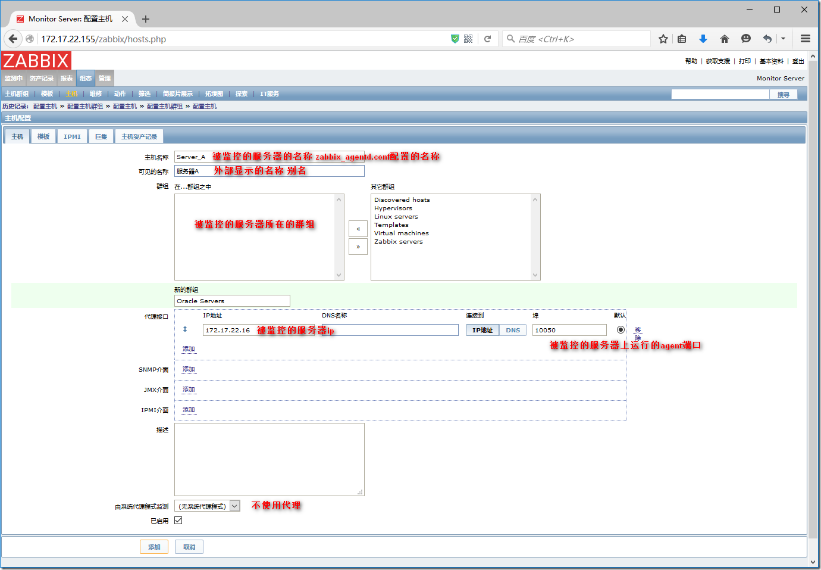The width and height of the screenshot is (821, 570).
Task: Click 添加 link for SNMP介面
Action: tap(189, 369)
